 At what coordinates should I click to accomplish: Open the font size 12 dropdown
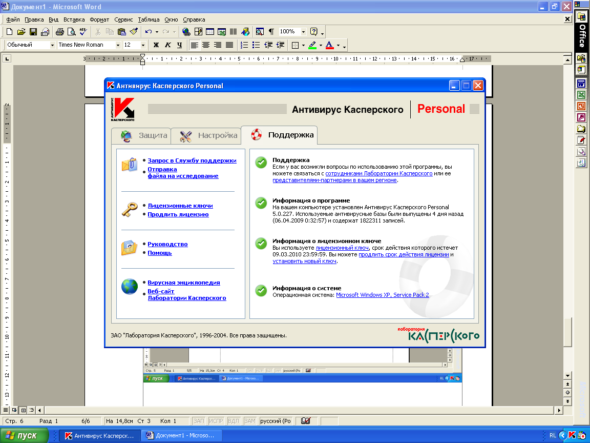point(143,45)
